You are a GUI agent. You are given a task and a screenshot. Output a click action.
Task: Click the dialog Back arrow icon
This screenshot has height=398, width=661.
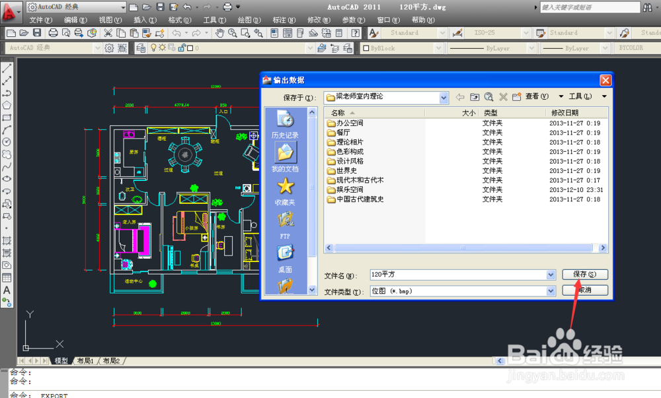460,97
